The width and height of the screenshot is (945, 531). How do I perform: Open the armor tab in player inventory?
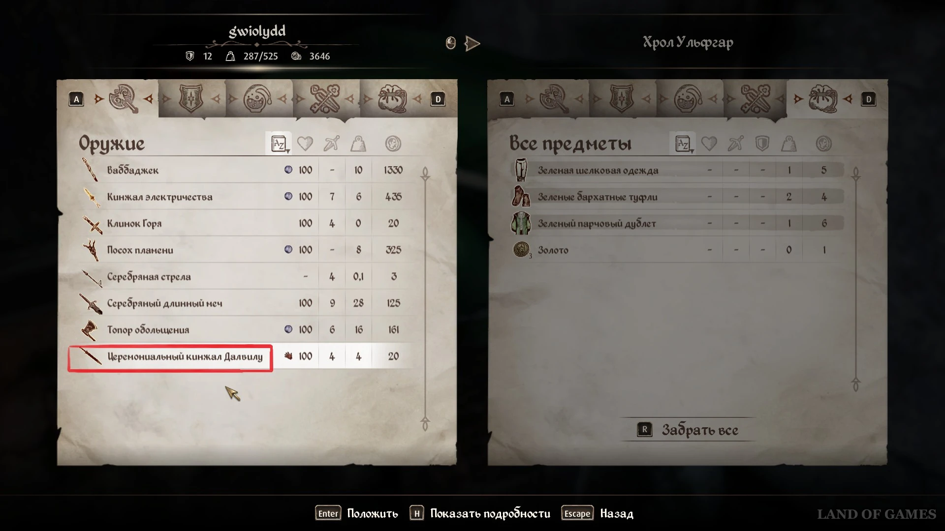191,99
